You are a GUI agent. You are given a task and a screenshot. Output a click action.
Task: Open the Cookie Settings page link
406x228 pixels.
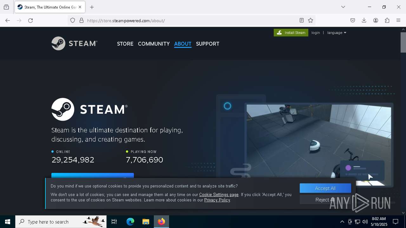click(219, 194)
